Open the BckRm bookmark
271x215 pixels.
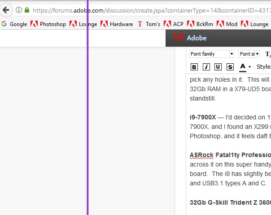(200, 24)
